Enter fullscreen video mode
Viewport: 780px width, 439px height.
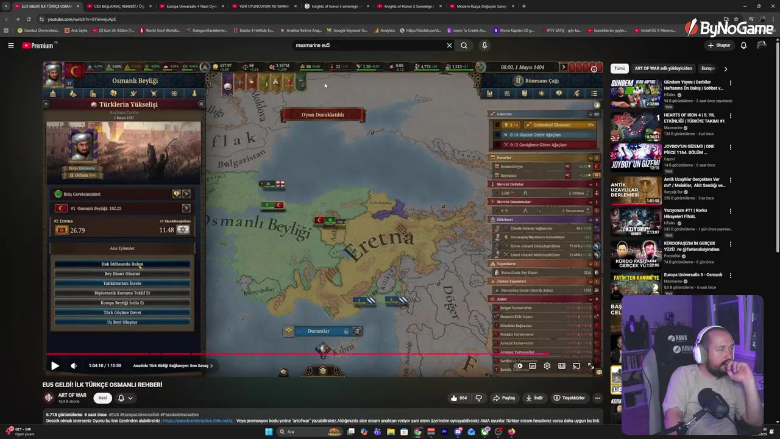tap(591, 366)
